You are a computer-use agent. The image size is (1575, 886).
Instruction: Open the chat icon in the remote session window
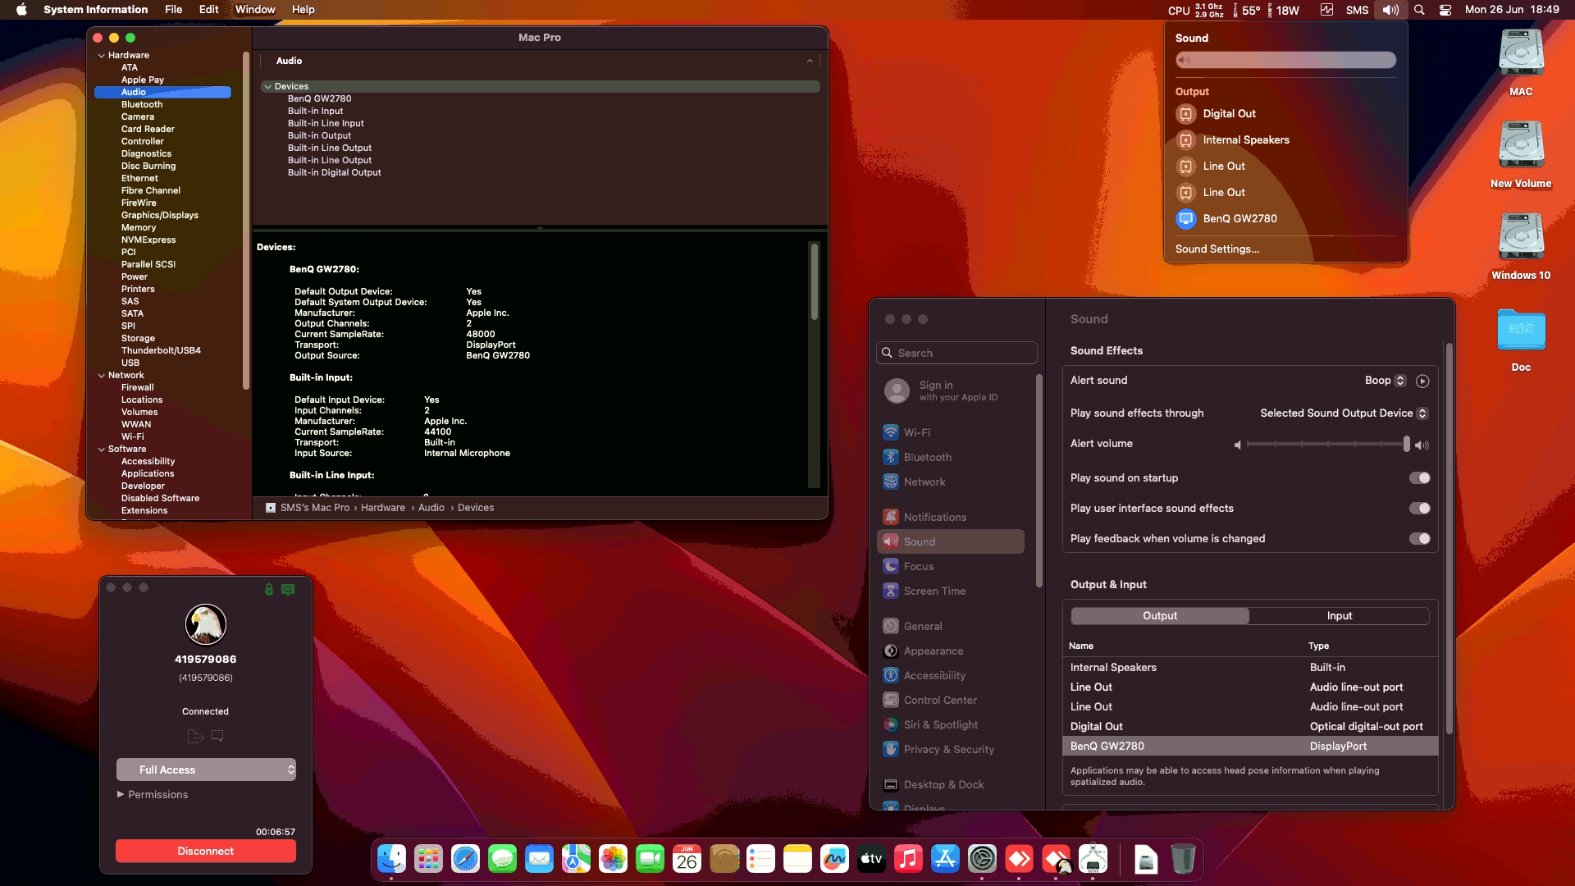(288, 589)
